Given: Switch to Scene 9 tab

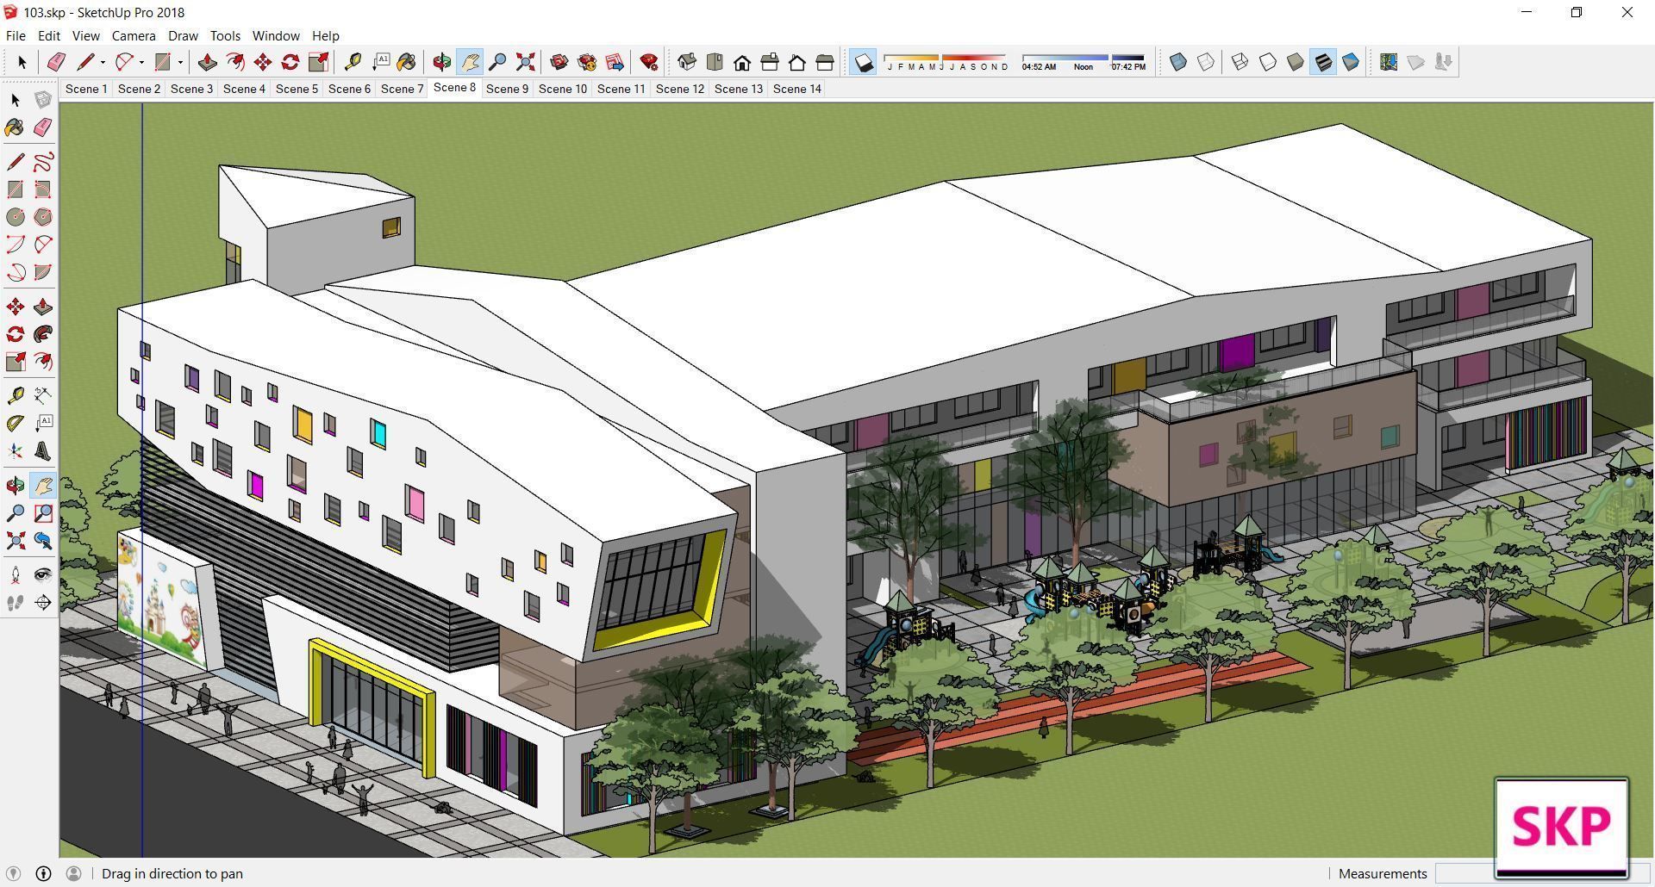Looking at the screenshot, I should click(x=507, y=89).
